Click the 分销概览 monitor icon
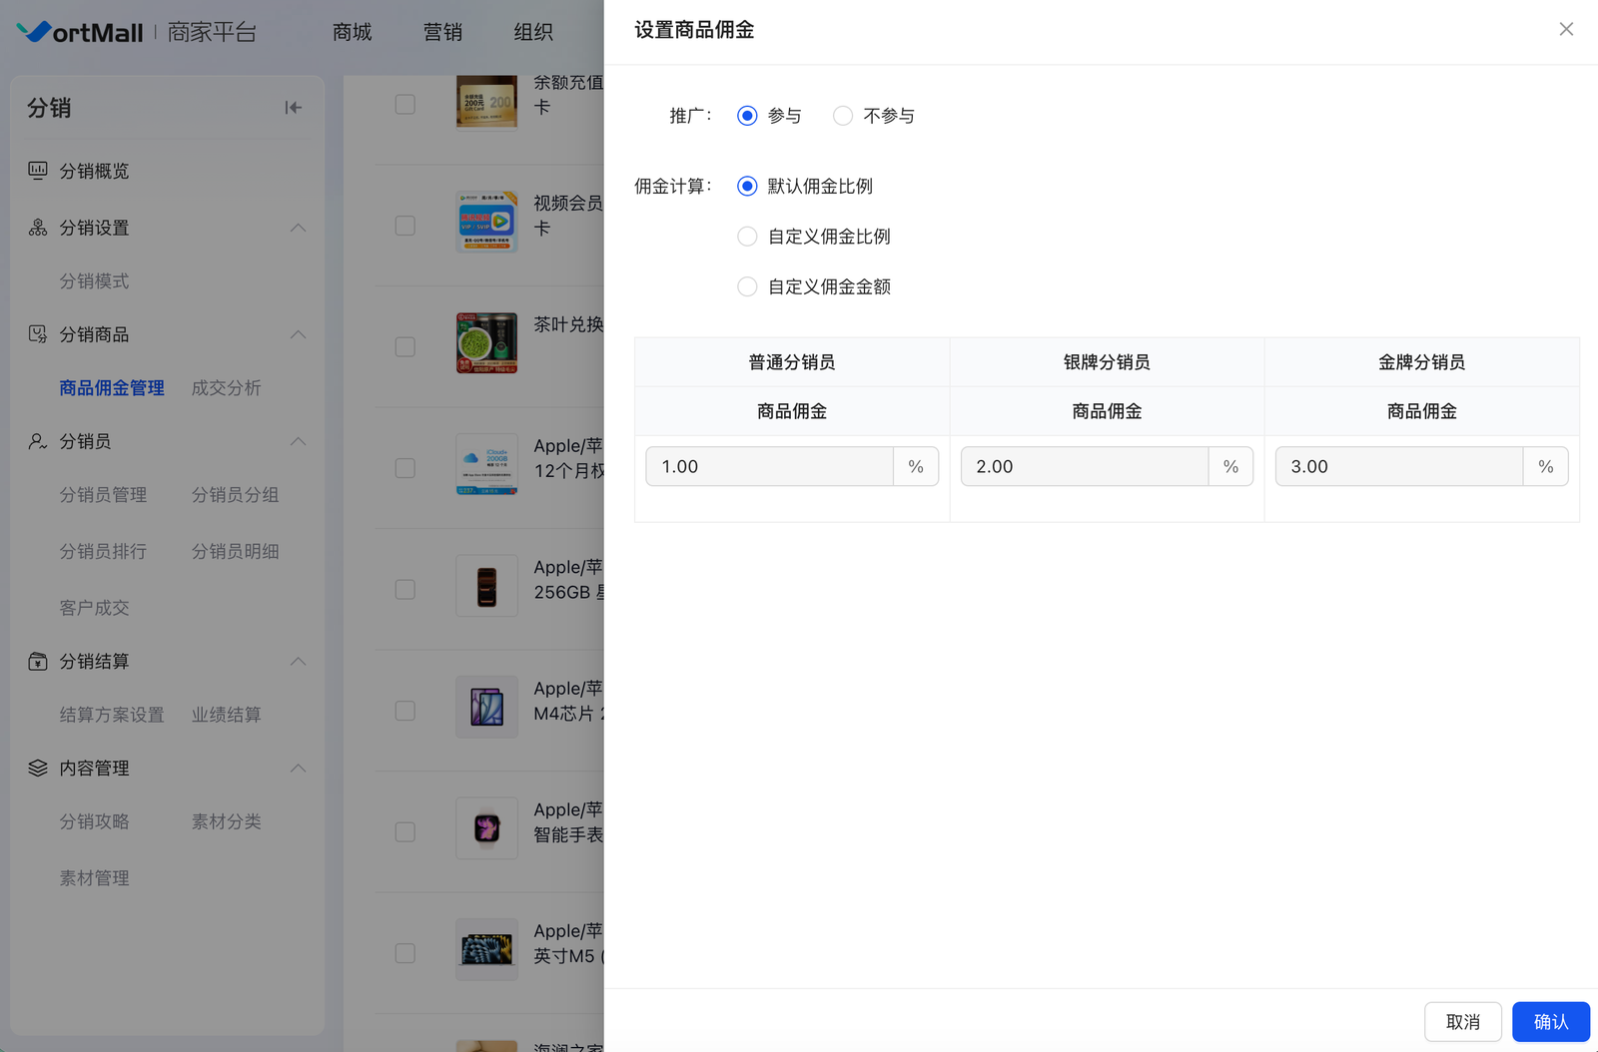 (38, 171)
